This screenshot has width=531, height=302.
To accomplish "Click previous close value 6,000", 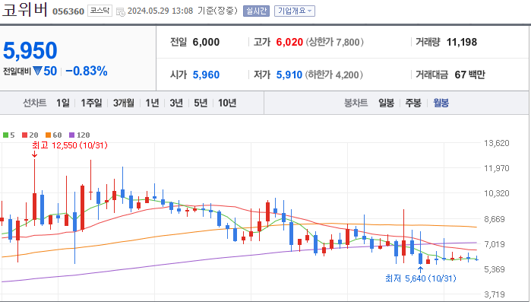I will coord(206,42).
